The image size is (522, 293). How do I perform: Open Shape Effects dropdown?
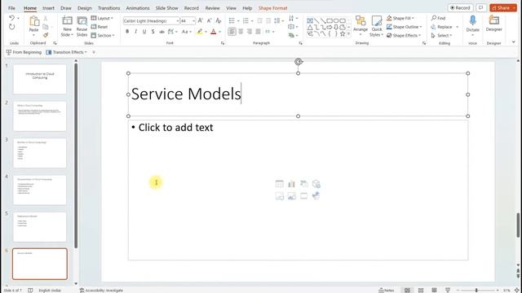tap(404, 35)
